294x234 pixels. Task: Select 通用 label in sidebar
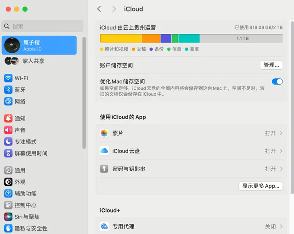pyautogui.click(x=20, y=170)
